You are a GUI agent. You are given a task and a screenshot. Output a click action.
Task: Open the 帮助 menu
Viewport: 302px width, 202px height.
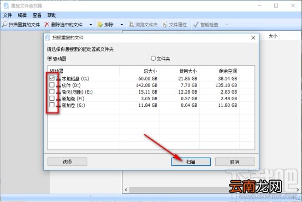click(x=52, y=15)
